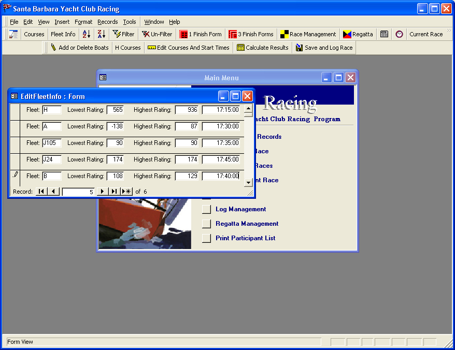Expand toolbar overflow chevron at right end
This screenshot has height=350, width=455.
pyautogui.click(x=449, y=31)
